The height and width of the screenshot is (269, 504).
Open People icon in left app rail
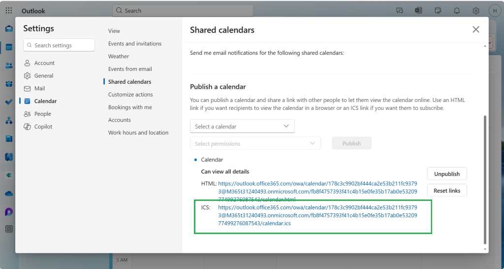(x=9, y=66)
